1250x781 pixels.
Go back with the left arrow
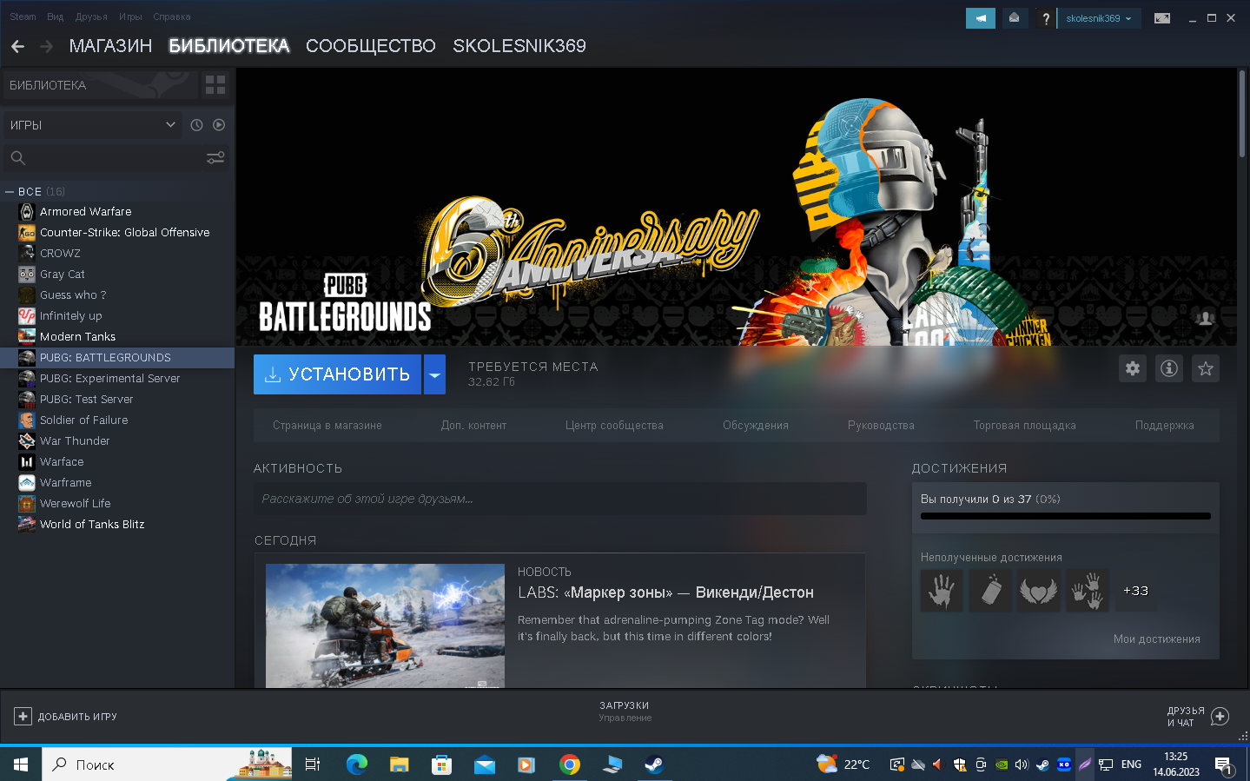[x=17, y=46]
